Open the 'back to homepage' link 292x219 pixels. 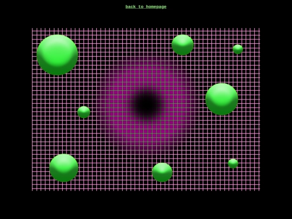(146, 6)
